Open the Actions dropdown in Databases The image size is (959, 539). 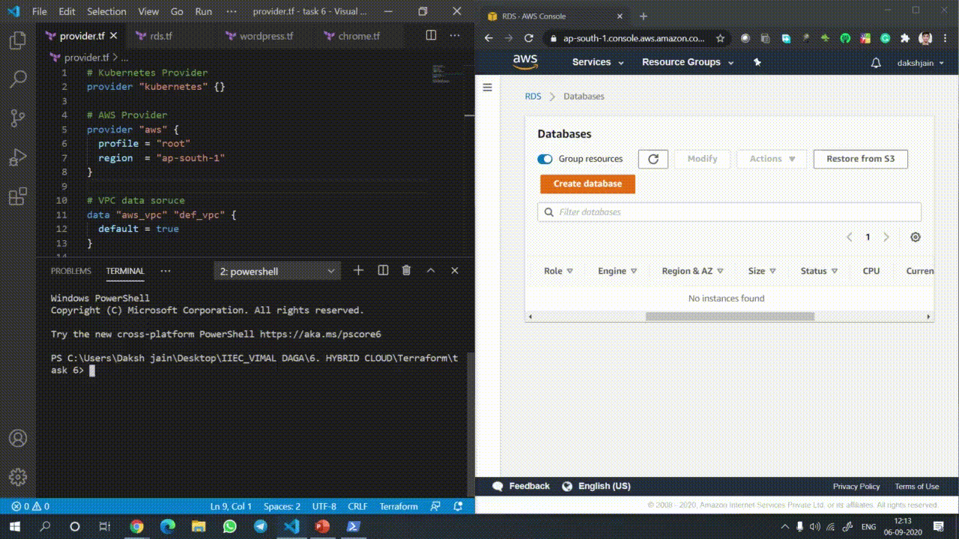point(772,159)
